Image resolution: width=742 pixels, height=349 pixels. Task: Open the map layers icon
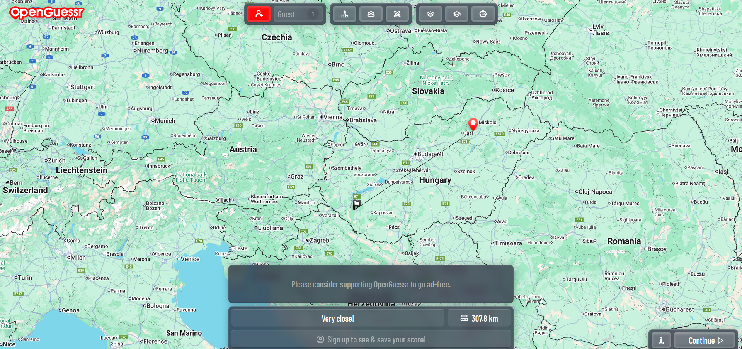(x=431, y=14)
